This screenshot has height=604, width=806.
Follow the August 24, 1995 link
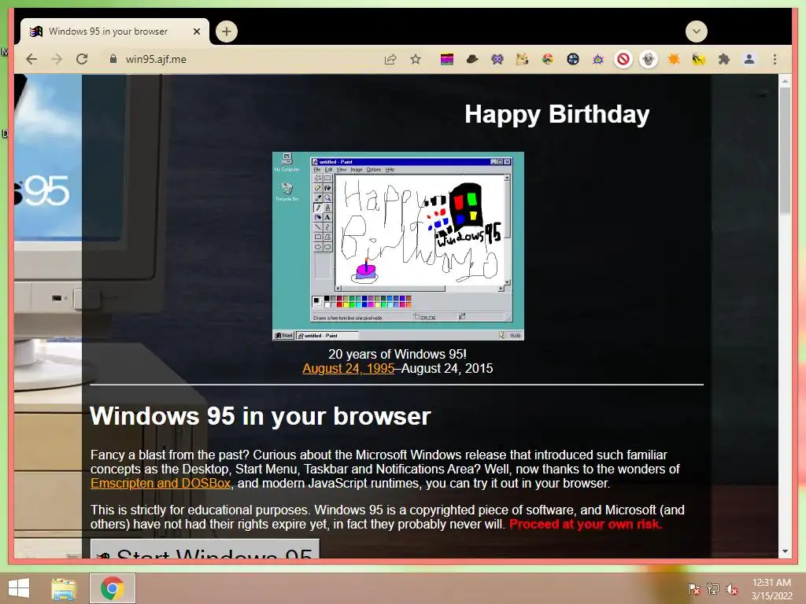349,368
